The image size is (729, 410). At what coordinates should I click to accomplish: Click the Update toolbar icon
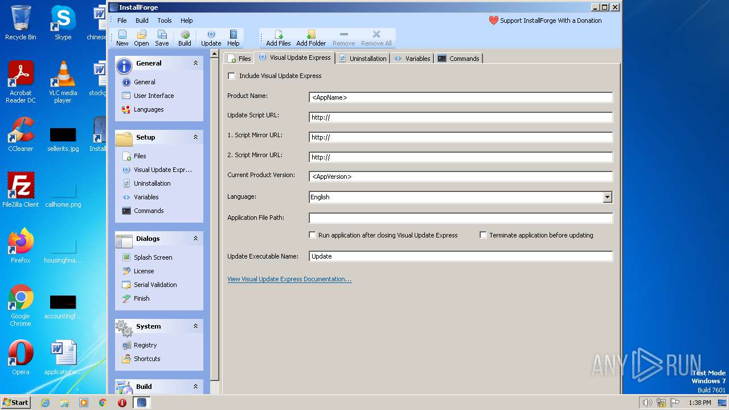(x=211, y=38)
